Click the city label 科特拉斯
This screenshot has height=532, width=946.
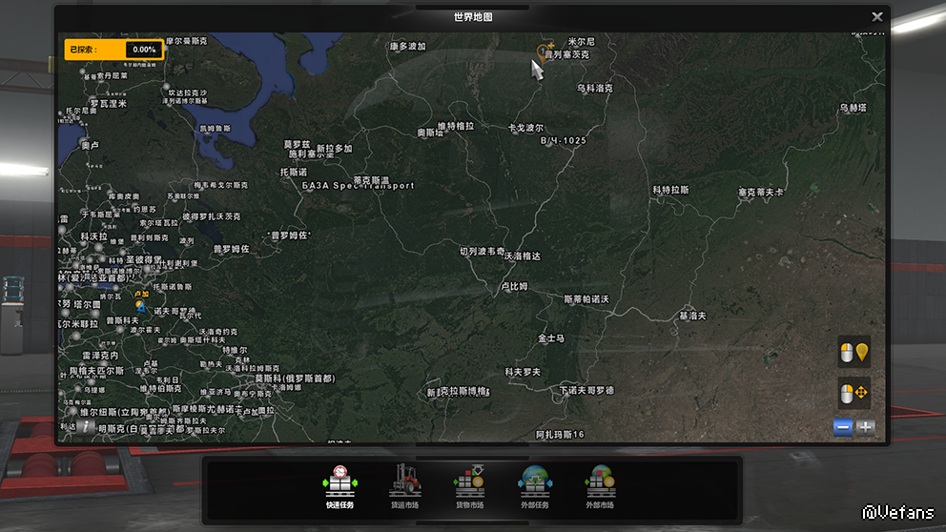pos(670,190)
